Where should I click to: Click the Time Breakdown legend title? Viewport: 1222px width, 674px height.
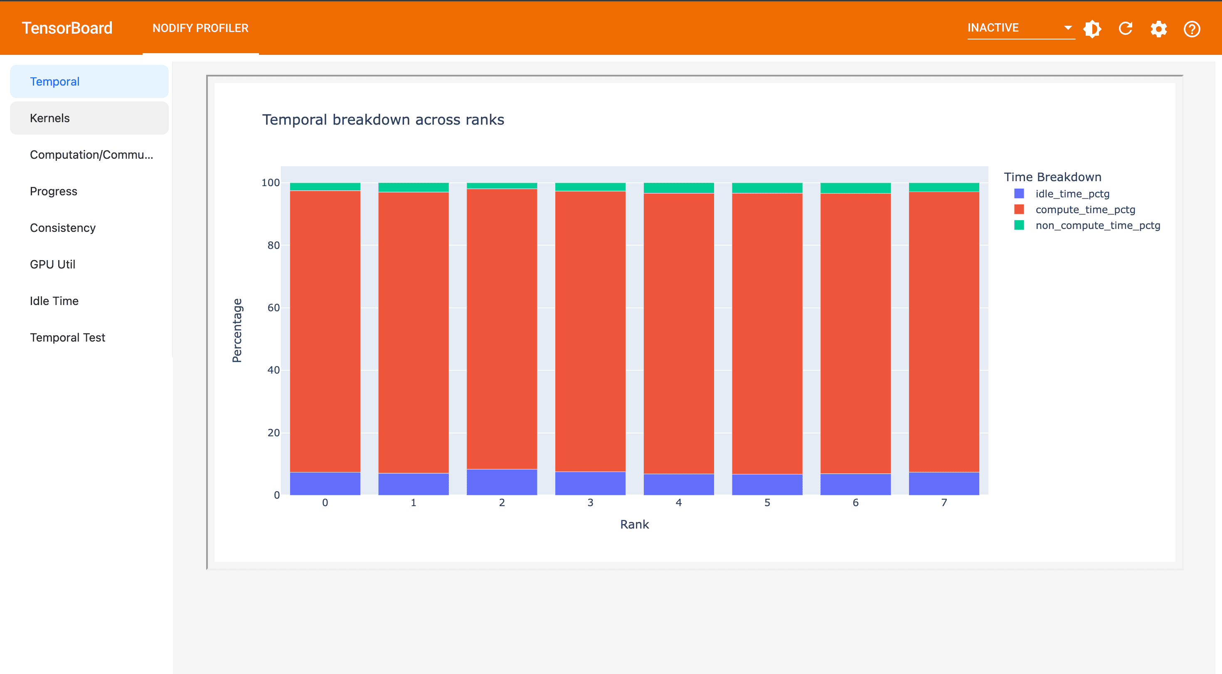pos(1052,177)
